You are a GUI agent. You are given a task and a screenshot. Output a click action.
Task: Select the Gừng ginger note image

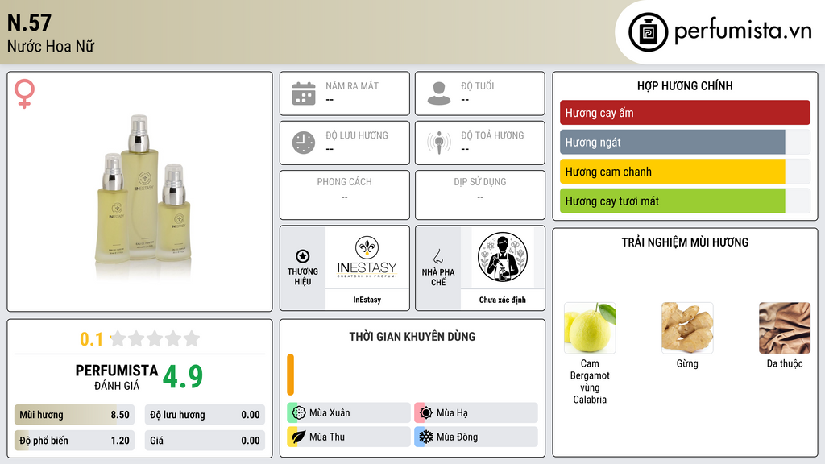coord(687,328)
